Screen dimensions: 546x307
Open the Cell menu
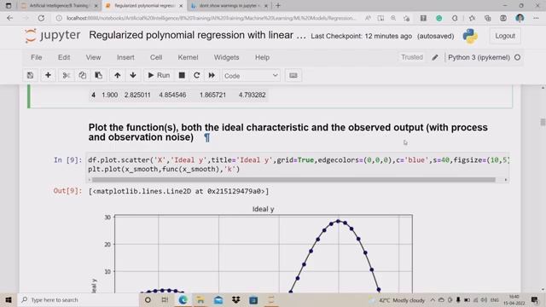coord(156,57)
